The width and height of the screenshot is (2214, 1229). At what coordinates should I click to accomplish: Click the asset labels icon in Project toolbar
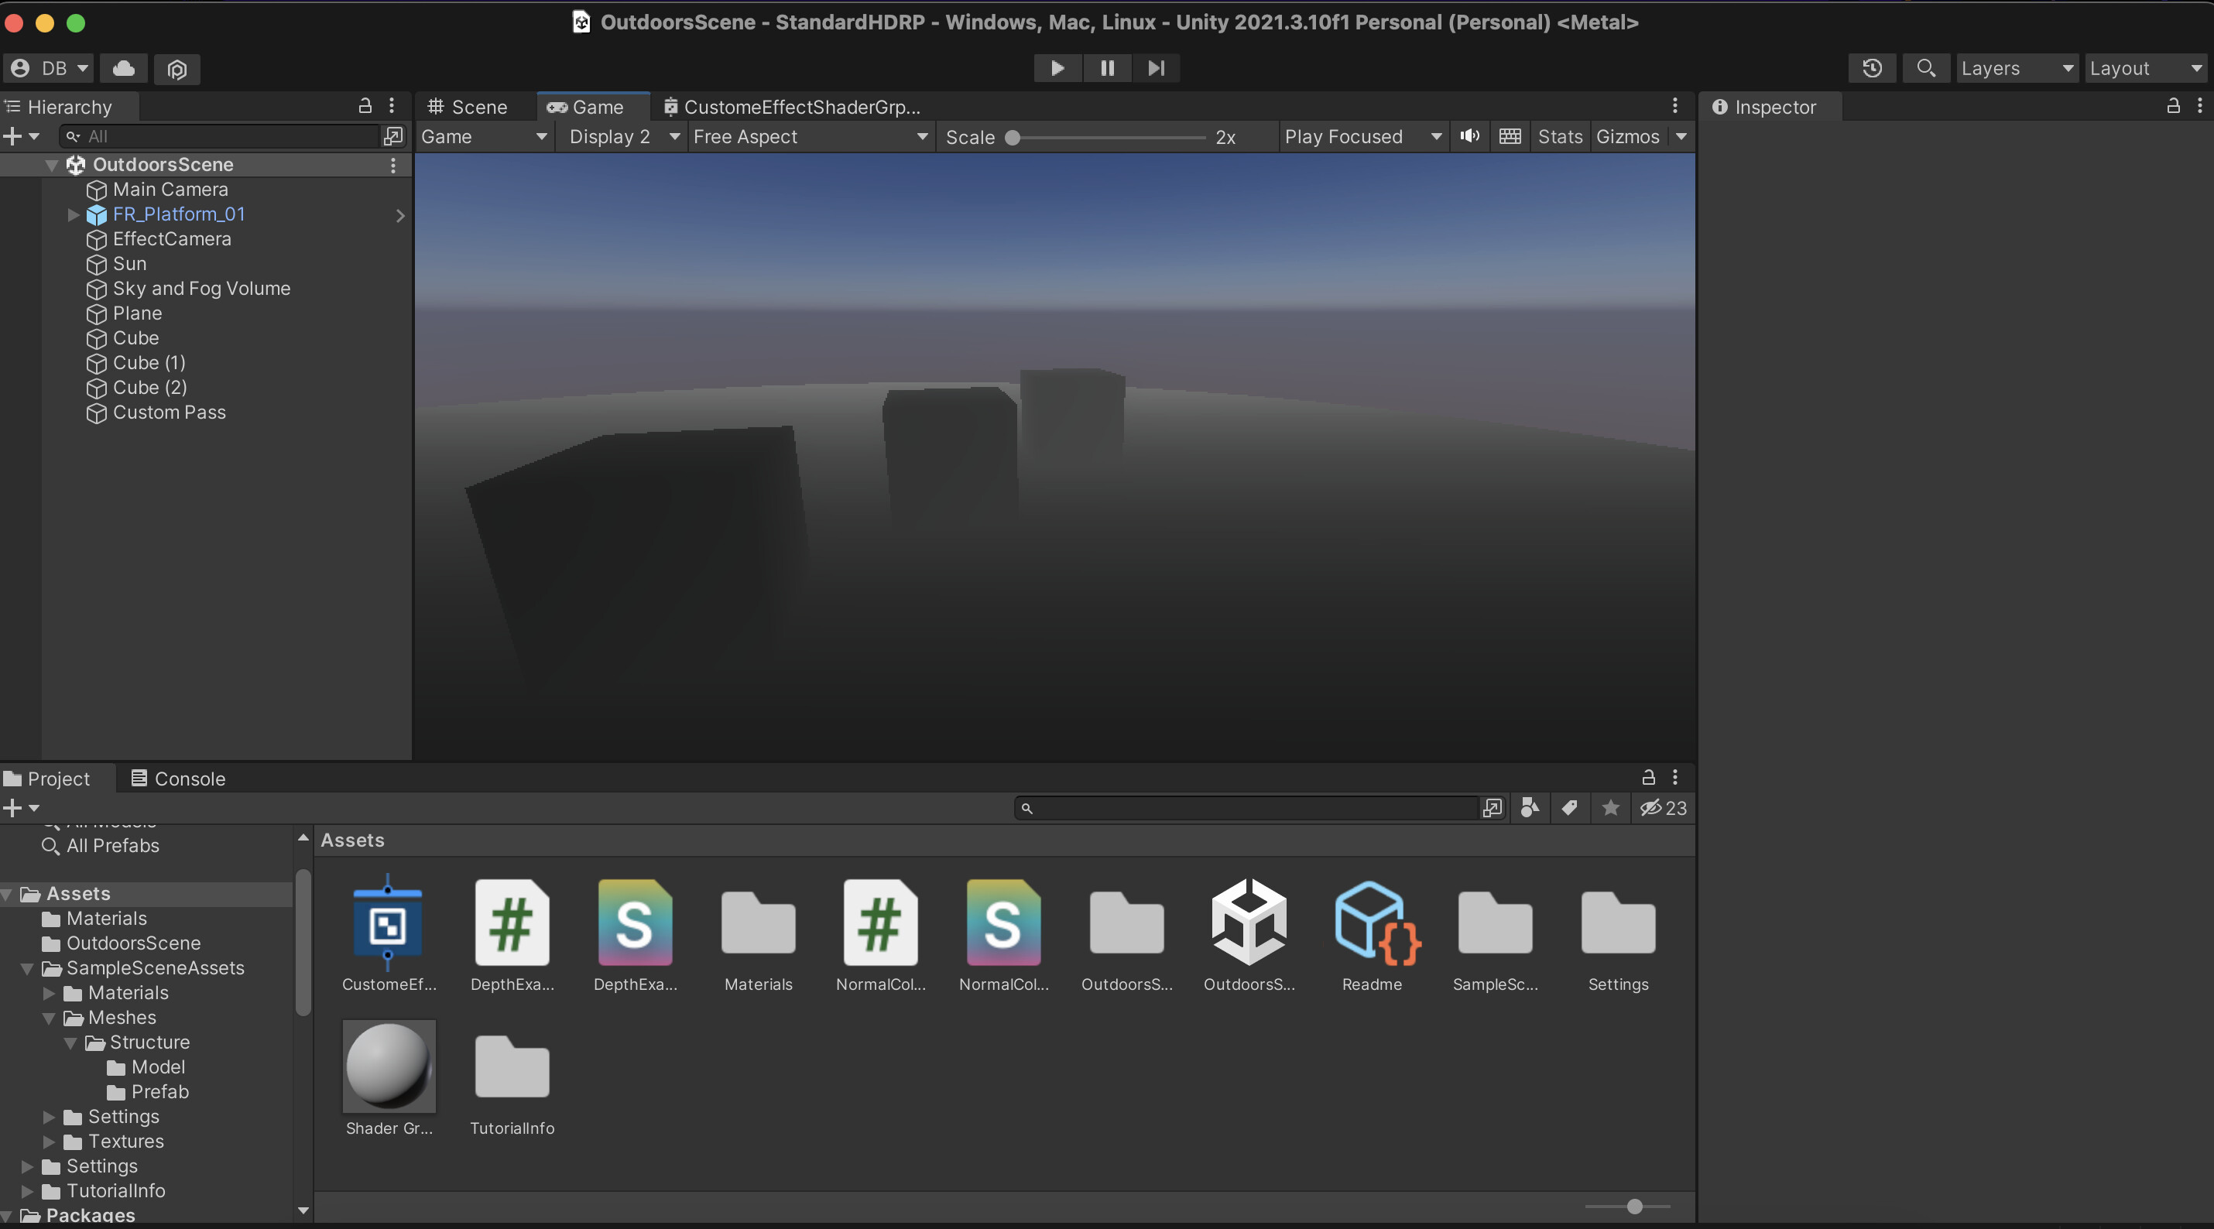1569,807
